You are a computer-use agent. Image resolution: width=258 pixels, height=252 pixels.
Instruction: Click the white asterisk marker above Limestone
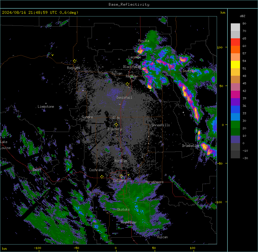[x=46, y=104]
